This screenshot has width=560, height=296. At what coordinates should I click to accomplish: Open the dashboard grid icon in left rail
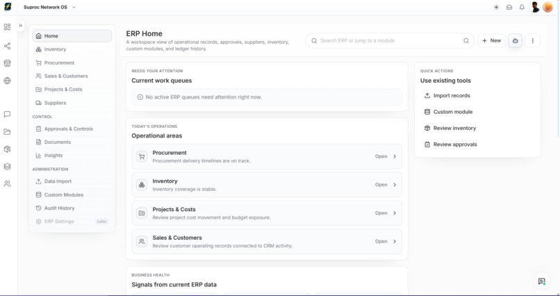point(7,27)
